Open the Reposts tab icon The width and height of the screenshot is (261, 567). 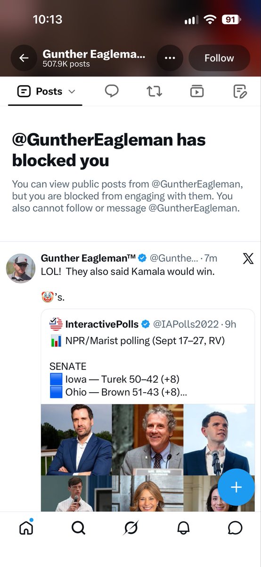pos(154,91)
